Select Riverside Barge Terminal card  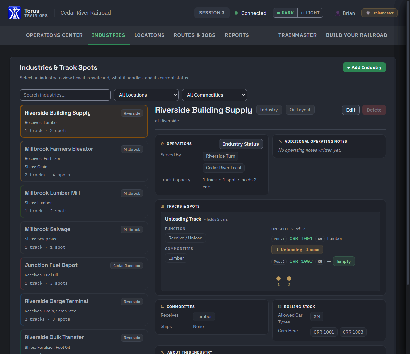tap(84, 310)
